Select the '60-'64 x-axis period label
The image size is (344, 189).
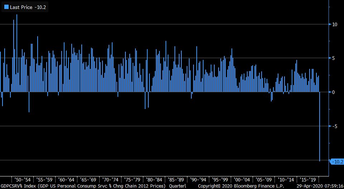tap(66, 180)
